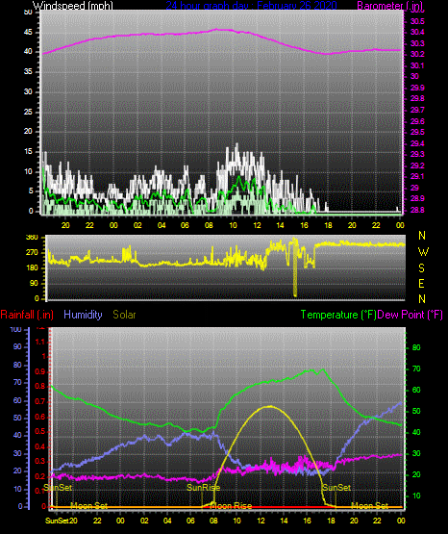Viewport: 448px width, 534px height.
Task: Click the 18 hour label under windspeed graph
Action: click(x=328, y=225)
